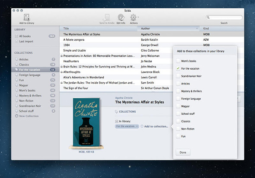Select The Mysterious Affair at Styles row

point(152,34)
